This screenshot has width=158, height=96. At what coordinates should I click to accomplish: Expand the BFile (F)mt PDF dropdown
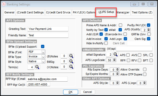tap(43, 52)
